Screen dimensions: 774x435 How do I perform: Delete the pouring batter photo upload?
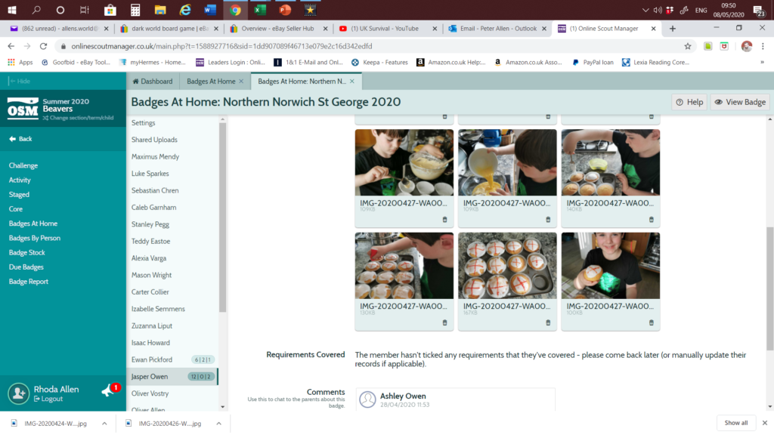[548, 220]
